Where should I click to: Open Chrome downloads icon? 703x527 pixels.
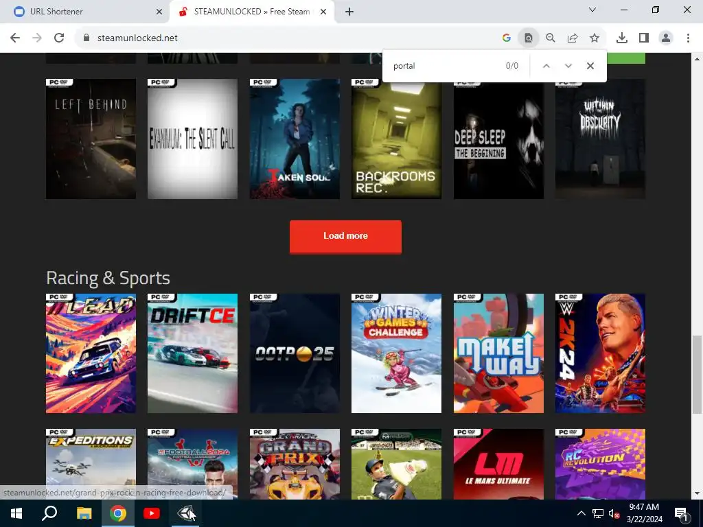click(x=622, y=38)
